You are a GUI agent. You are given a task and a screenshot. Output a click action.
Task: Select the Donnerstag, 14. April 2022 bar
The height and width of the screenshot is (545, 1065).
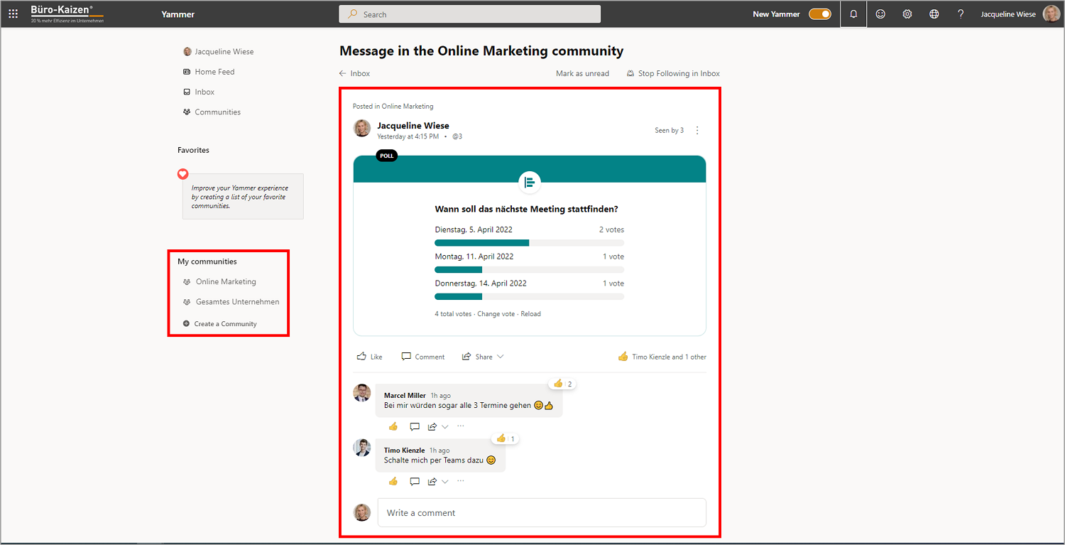tap(530, 296)
